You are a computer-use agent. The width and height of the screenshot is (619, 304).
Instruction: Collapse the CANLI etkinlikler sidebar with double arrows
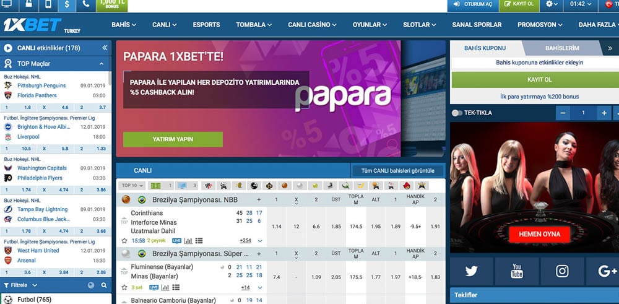pyautogui.click(x=105, y=48)
